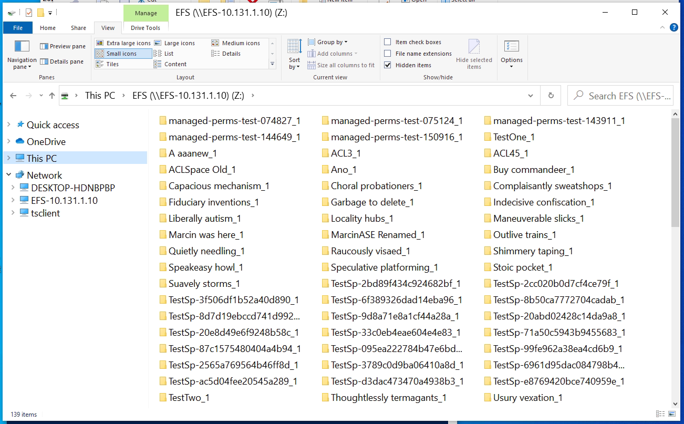Click the Search EFS input field
This screenshot has height=424, width=684.
(625, 96)
